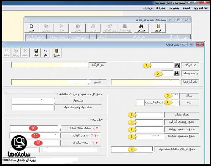Viewport: 211px width, 166px height.
Task: Click لغو undo icon in the لیست ماهانه toolbar
Action: (x=45, y=53)
